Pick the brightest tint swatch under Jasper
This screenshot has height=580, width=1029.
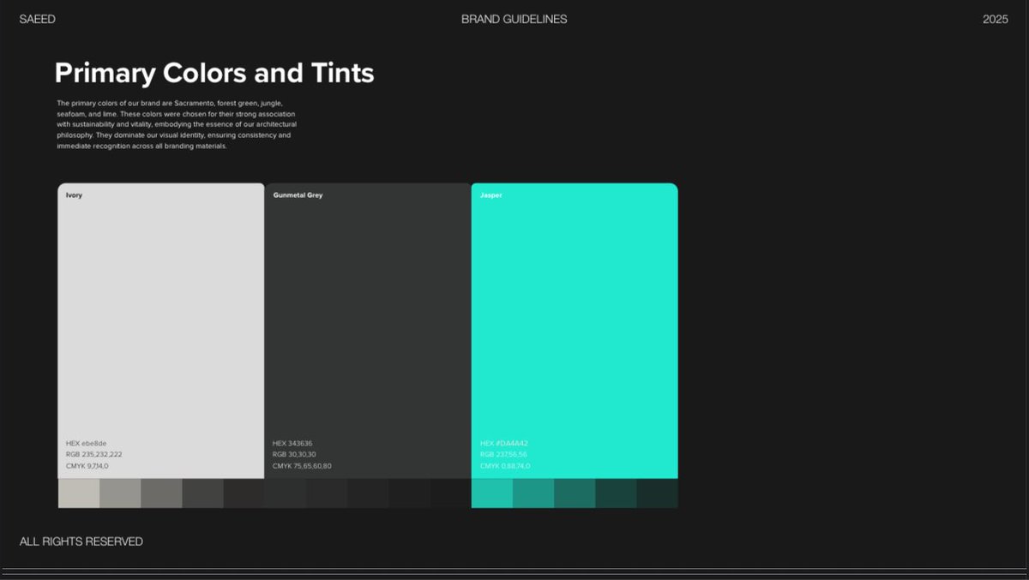[x=492, y=493]
